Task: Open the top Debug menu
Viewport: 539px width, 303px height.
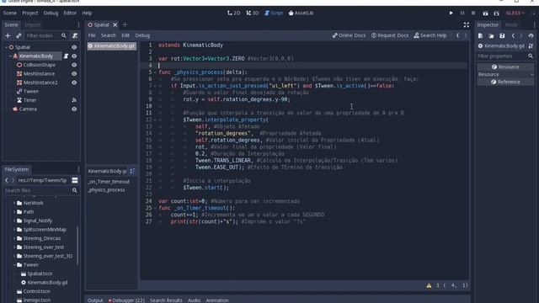Action: click(x=51, y=13)
